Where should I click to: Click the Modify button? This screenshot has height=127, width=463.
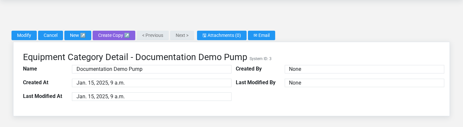[x=24, y=35]
